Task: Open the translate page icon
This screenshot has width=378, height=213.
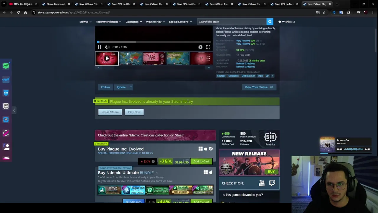Action: (x=318, y=12)
